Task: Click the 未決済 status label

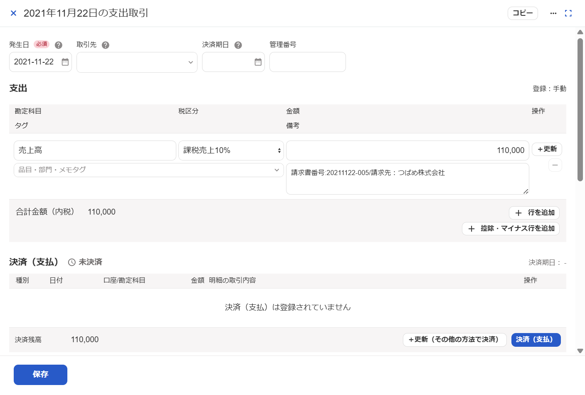Action: (90, 262)
